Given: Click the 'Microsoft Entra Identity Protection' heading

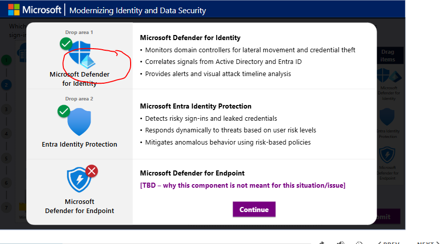Looking at the screenshot, I should (x=196, y=106).
